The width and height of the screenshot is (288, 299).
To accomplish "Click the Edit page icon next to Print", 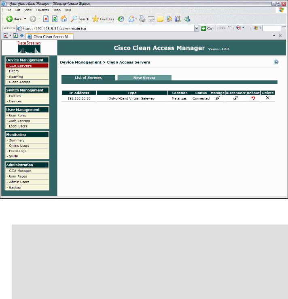I will click(151, 19).
